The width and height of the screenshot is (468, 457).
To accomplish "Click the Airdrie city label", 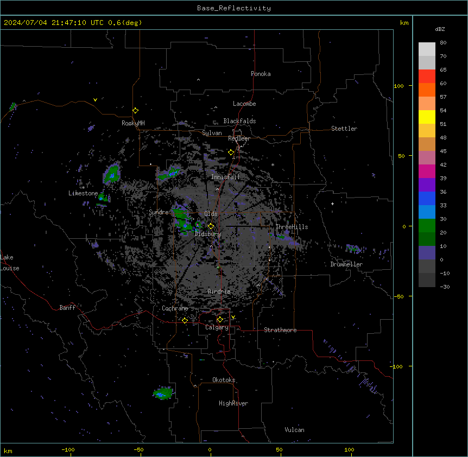I will (x=219, y=291).
